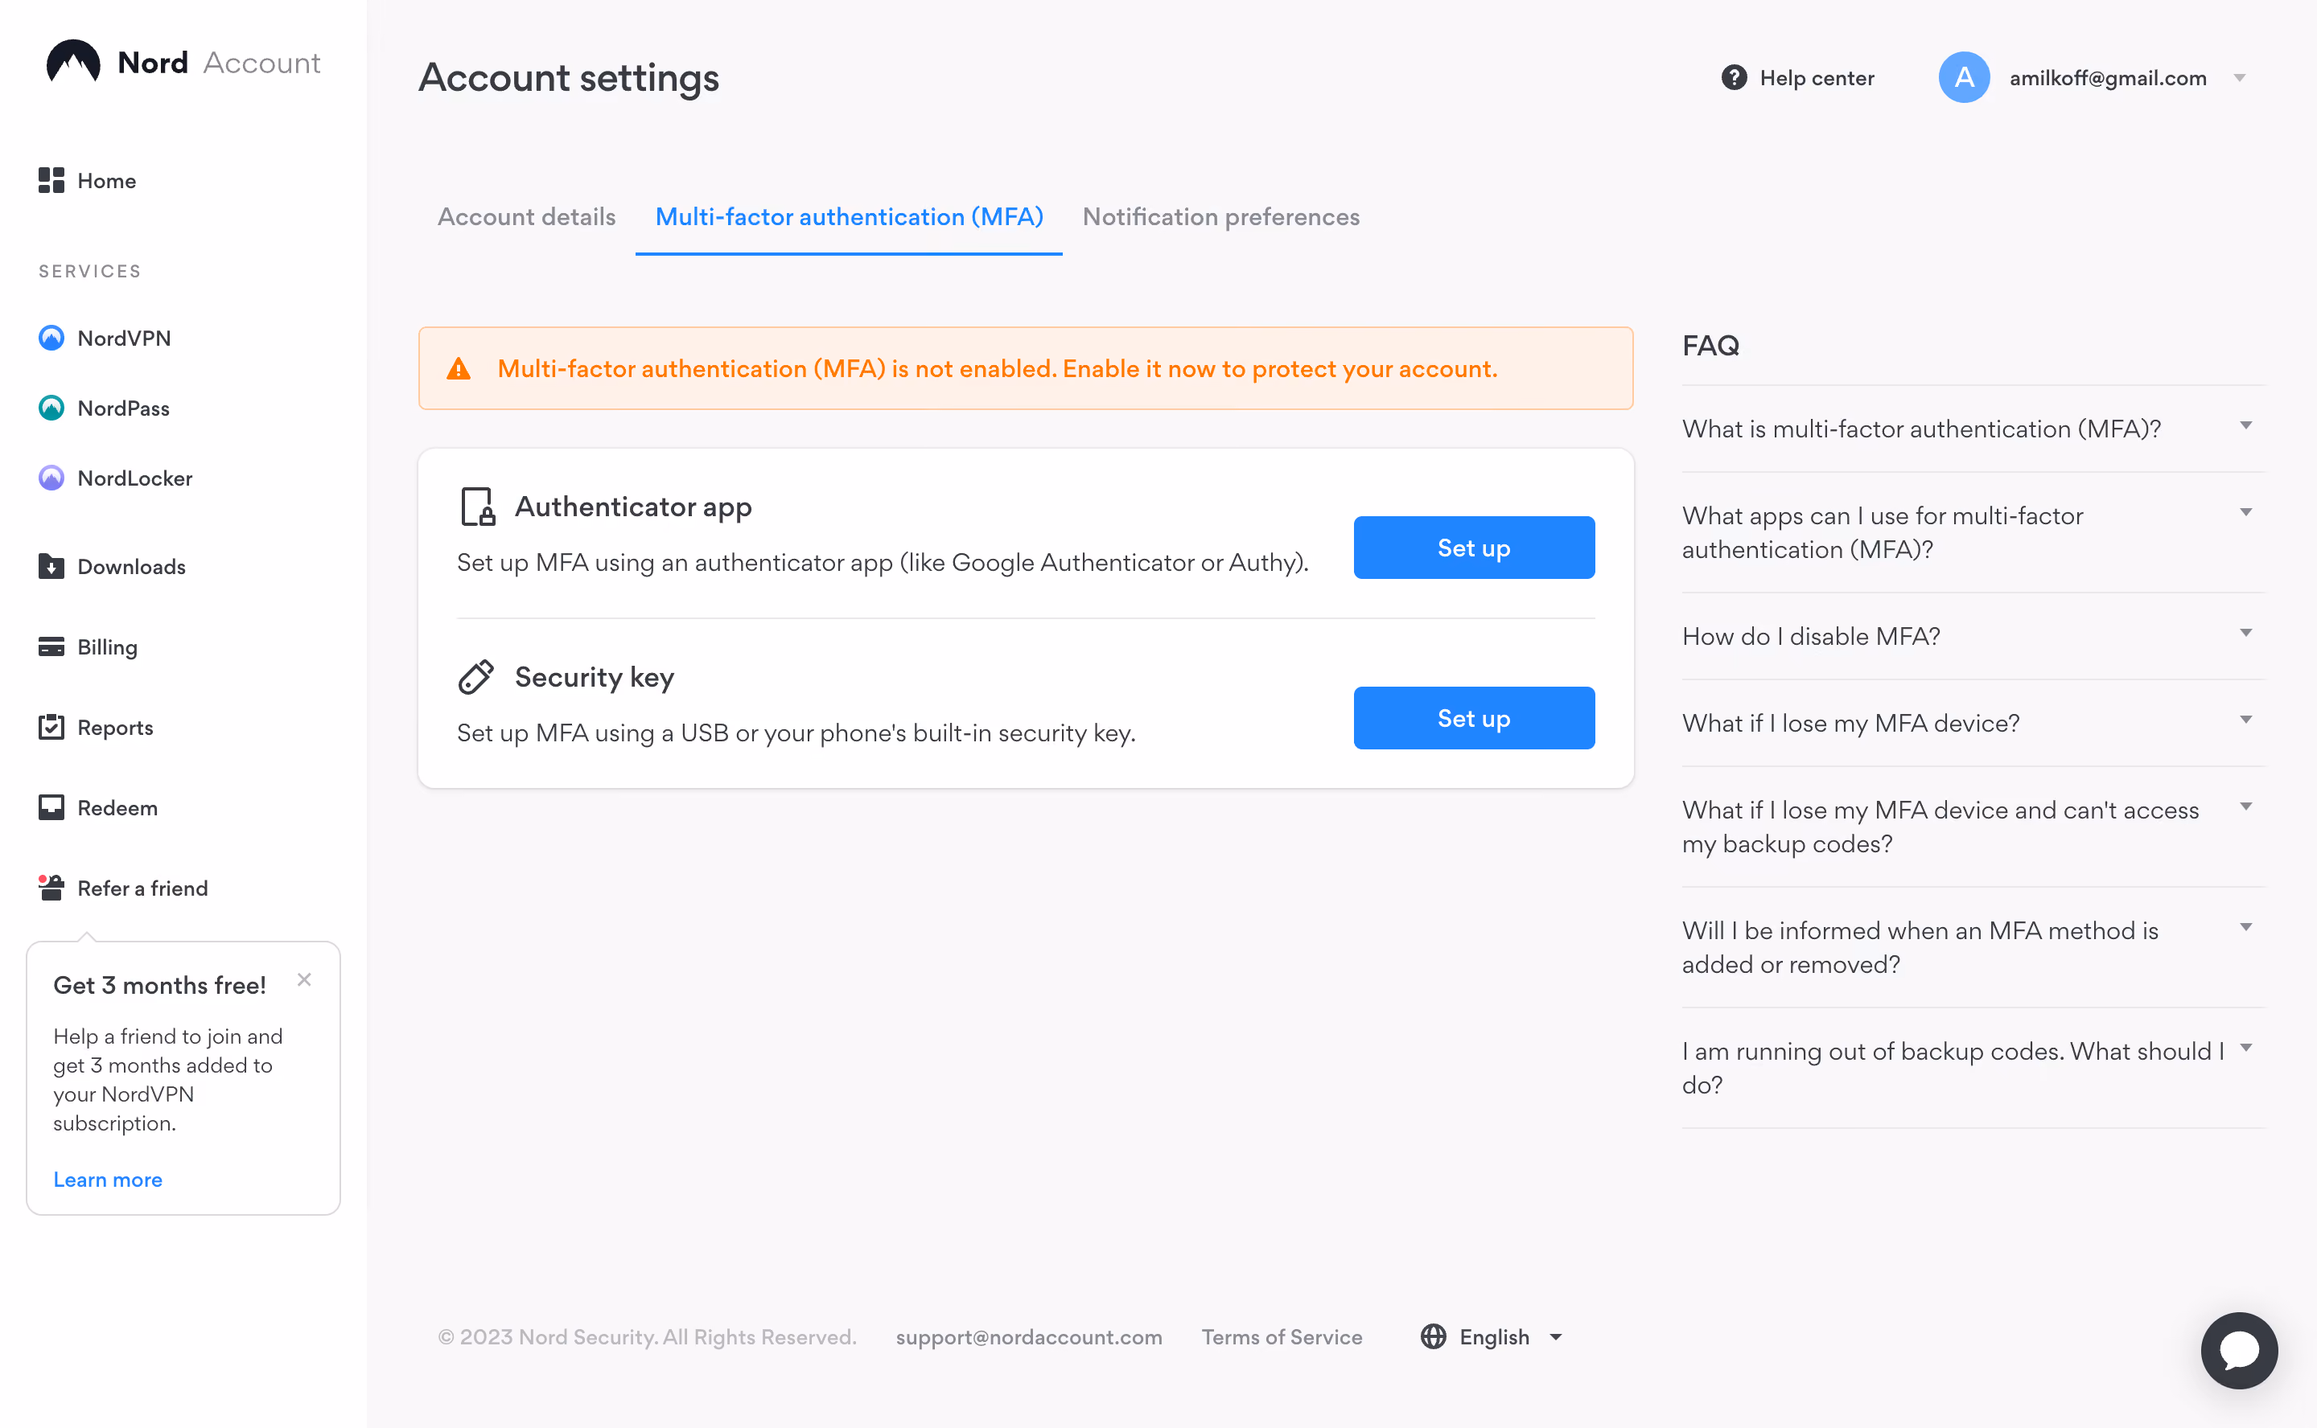Click the orange warning triangle icon
The width and height of the screenshot is (2317, 1428).
point(459,369)
